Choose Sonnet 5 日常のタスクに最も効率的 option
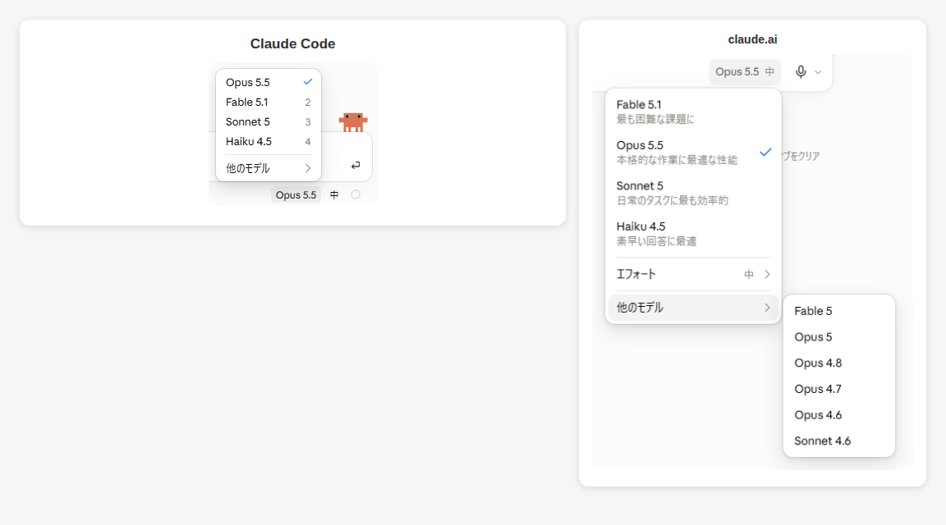Image resolution: width=946 pixels, height=525 pixels. [x=693, y=193]
